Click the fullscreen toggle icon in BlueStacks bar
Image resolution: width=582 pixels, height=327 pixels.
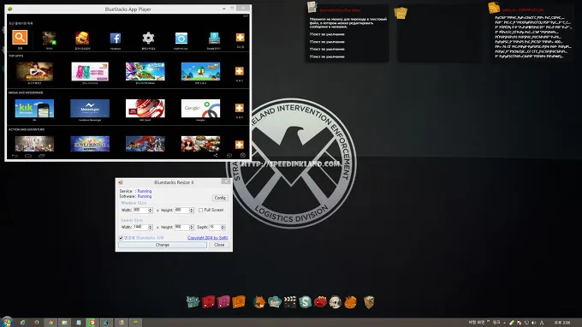[x=229, y=156]
